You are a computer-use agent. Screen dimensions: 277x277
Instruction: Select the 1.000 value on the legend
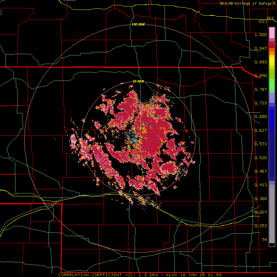click(261, 34)
